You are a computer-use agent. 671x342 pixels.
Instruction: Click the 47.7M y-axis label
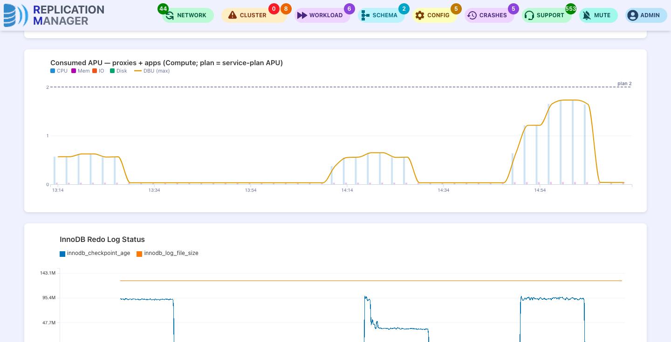point(49,323)
